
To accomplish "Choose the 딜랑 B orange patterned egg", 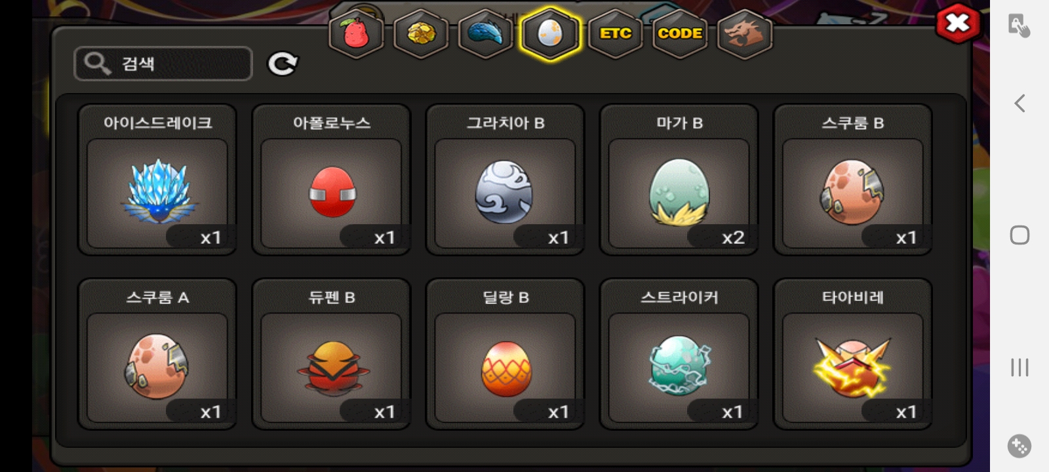I will pyautogui.click(x=505, y=354).
